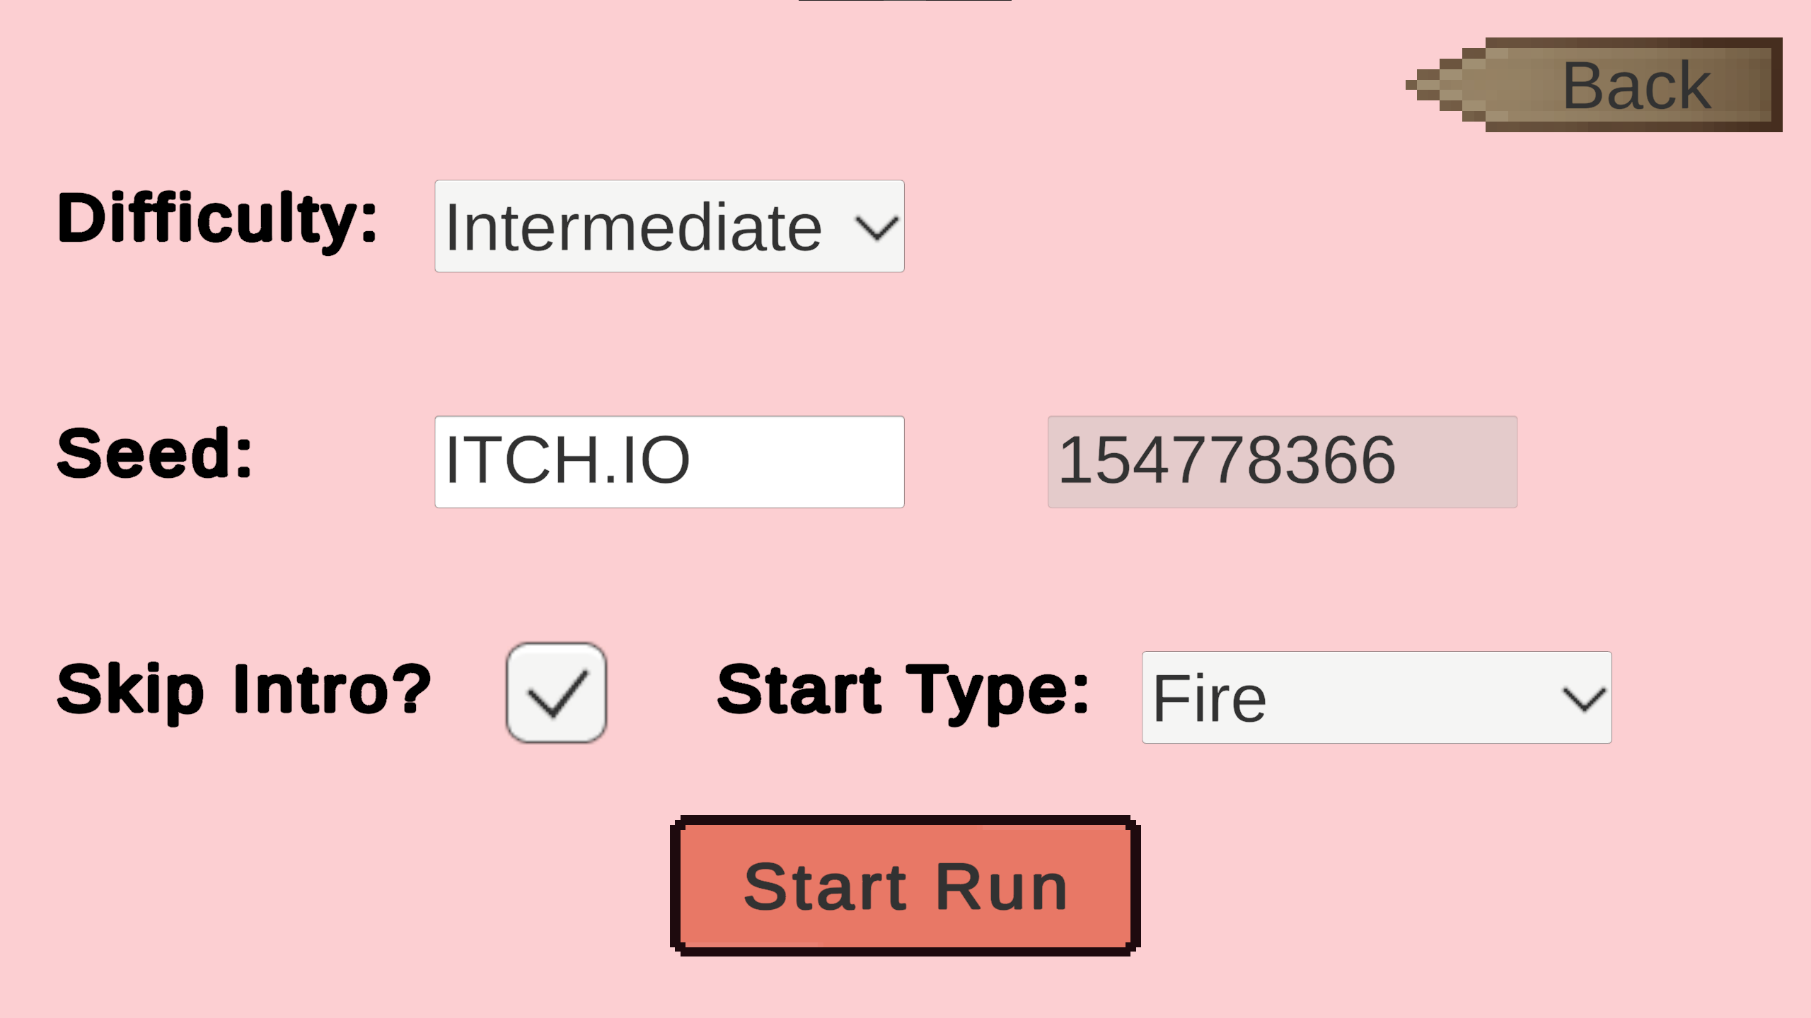Click the Seed: label

pos(155,453)
